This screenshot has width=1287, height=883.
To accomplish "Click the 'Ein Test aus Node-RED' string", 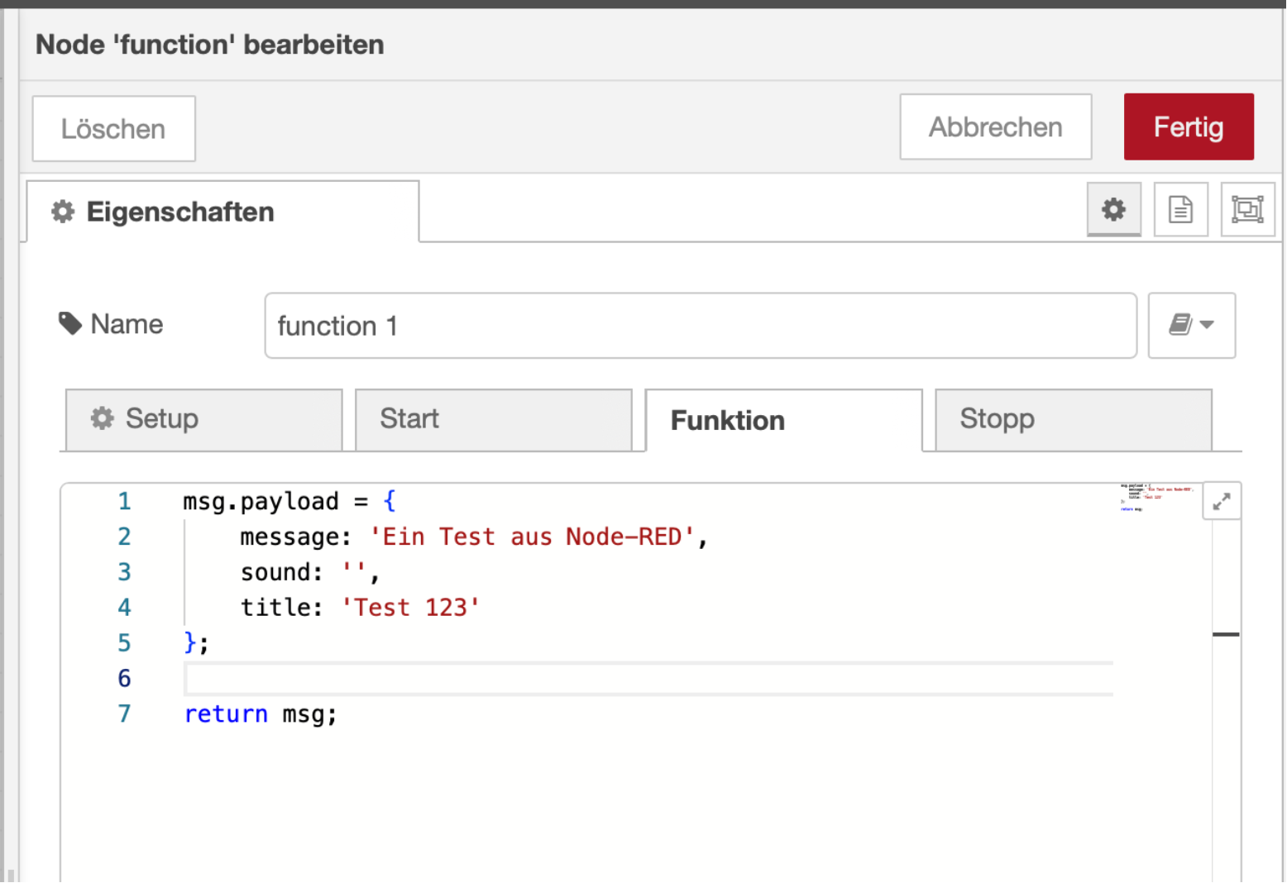I will (532, 537).
